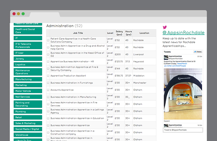Tick the Patient Care Apprentice checkbox
The width and height of the screenshot is (217, 141).
click(48, 40)
